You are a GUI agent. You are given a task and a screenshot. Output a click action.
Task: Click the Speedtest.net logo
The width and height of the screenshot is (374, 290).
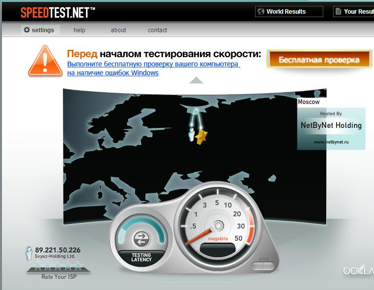coord(58,12)
